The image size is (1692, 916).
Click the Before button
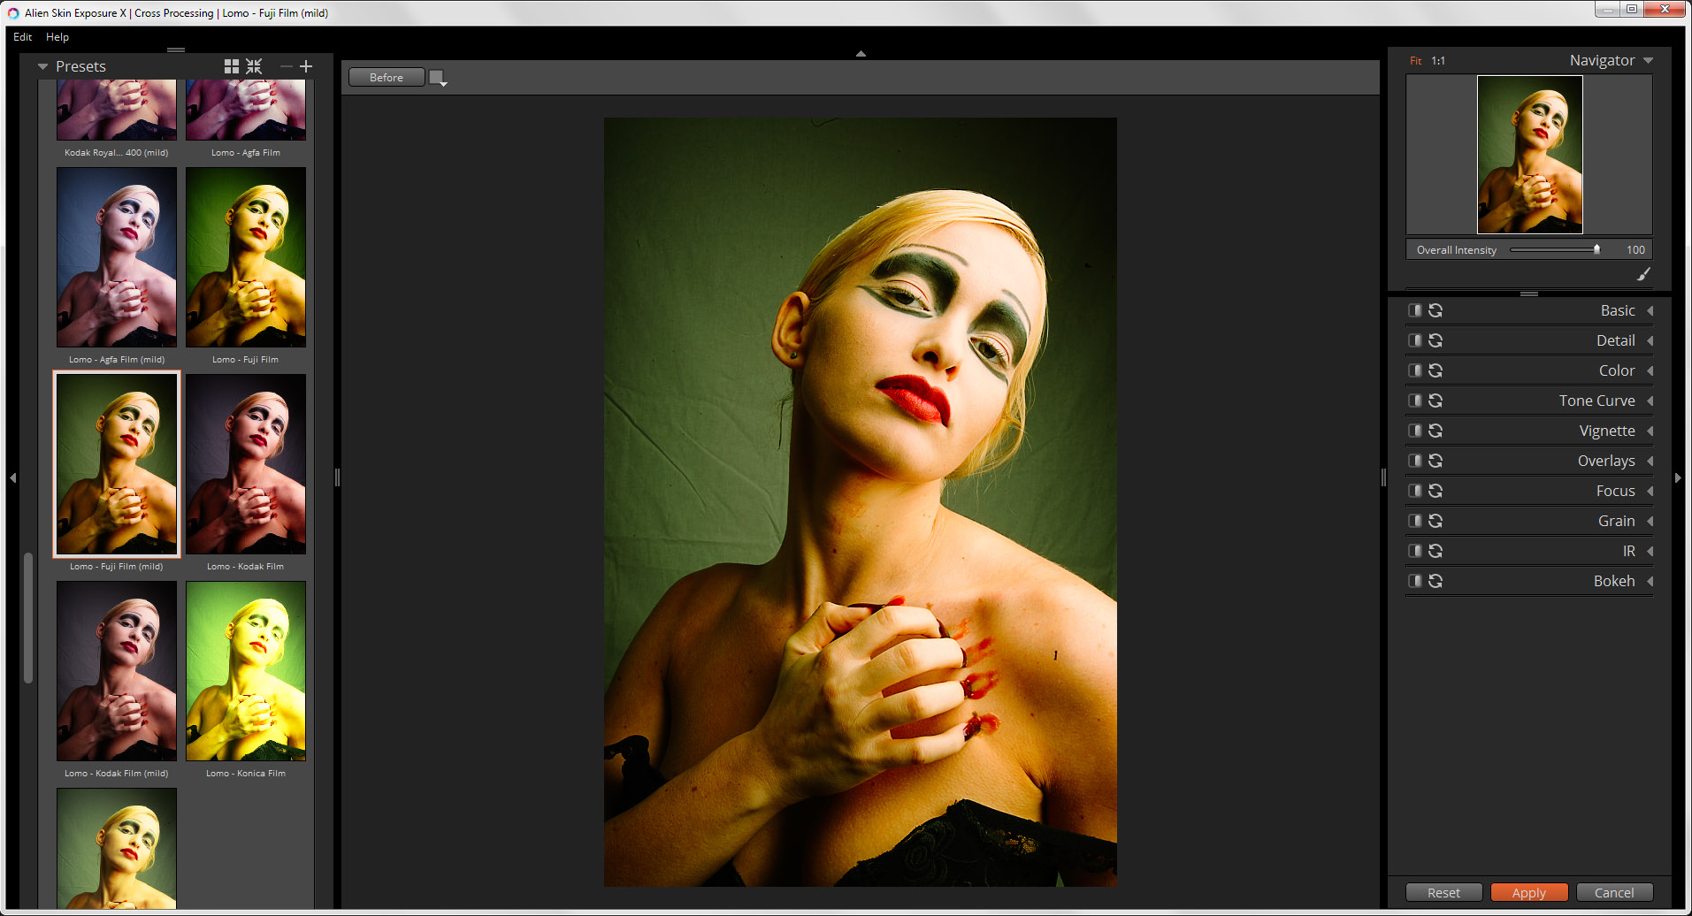click(387, 78)
